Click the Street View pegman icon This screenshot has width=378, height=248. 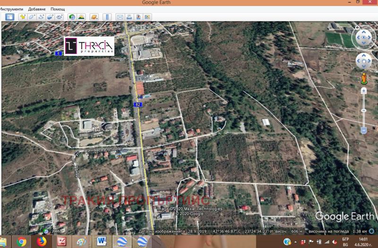pyautogui.click(x=363, y=79)
